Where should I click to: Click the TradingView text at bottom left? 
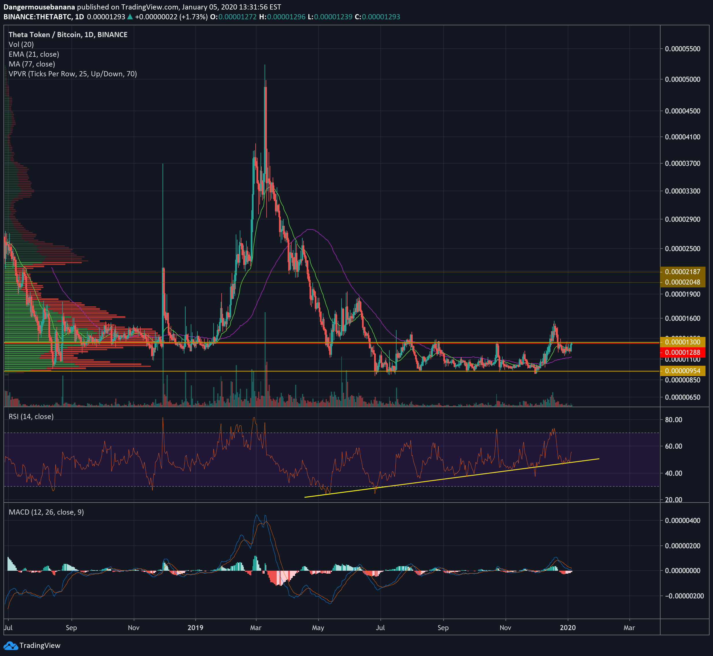pos(40,646)
